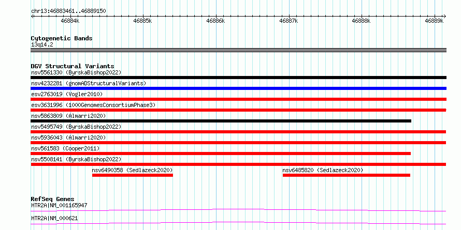
Task: Click the red bar of nsv5495749
Action: (238, 132)
